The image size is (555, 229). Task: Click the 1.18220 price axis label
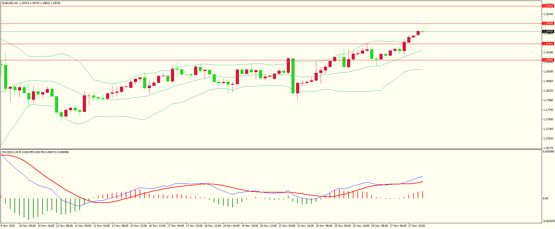pos(548,91)
